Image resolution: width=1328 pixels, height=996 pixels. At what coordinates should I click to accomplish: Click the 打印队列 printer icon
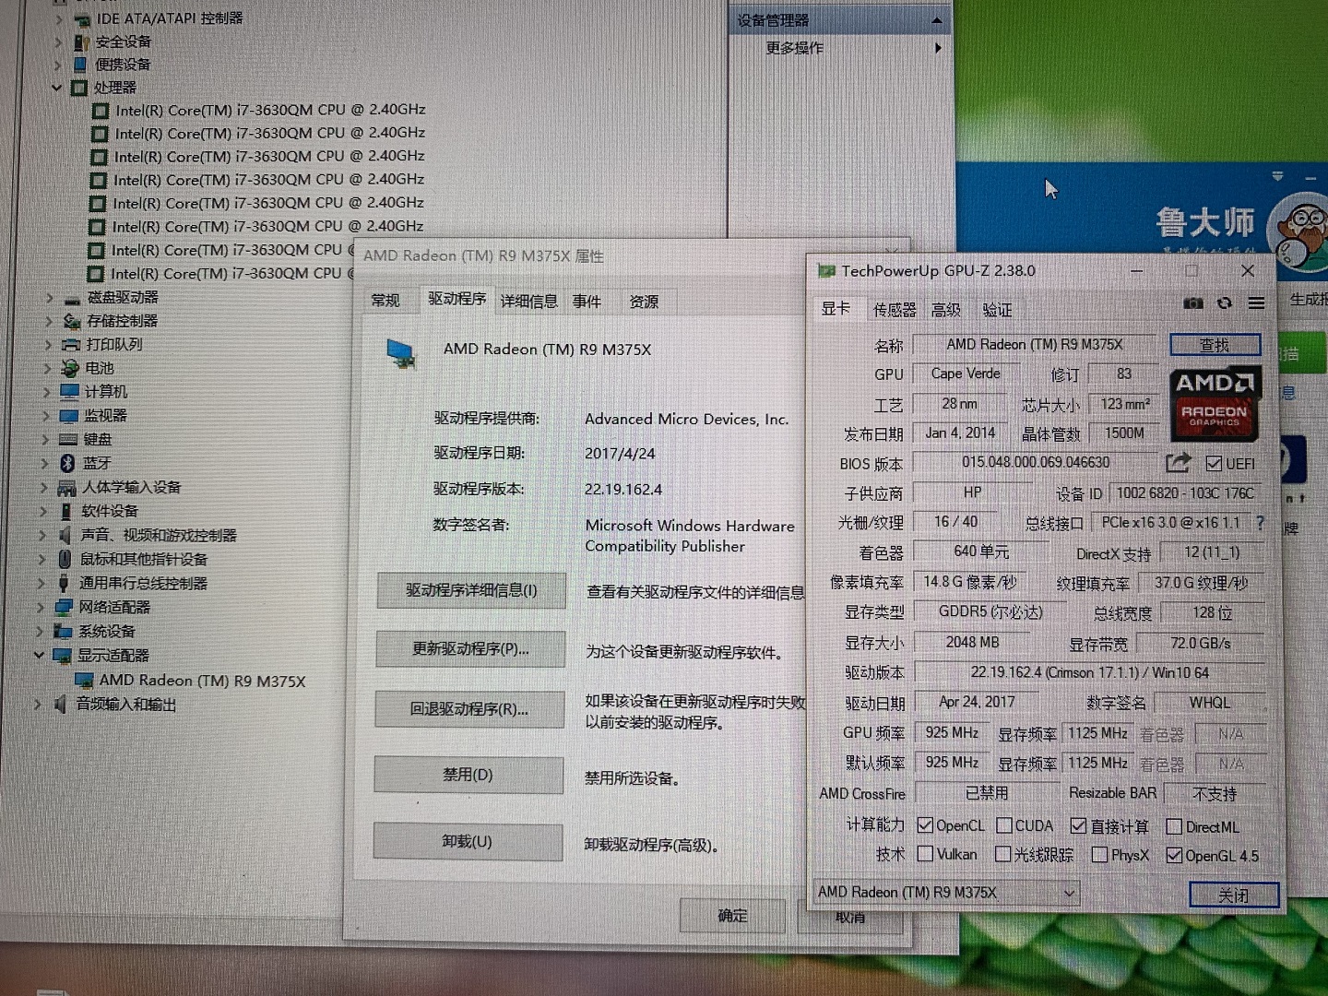[71, 345]
